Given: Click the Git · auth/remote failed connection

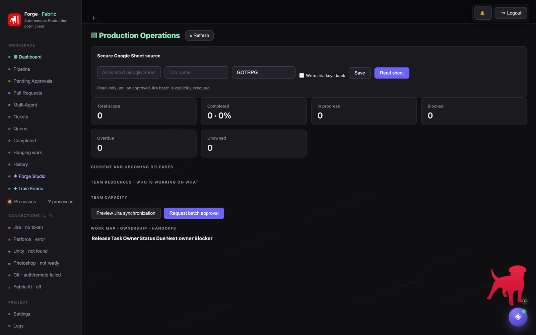Looking at the screenshot, I should pos(37,275).
